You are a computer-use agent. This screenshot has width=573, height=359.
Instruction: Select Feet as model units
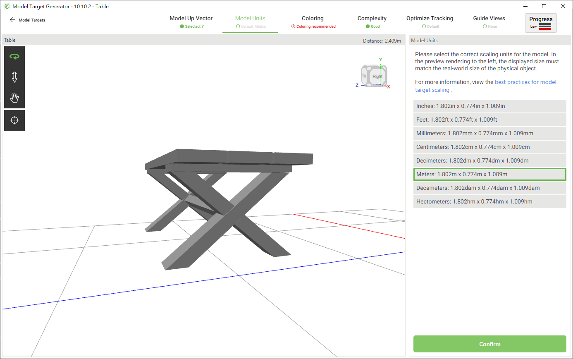(x=489, y=120)
